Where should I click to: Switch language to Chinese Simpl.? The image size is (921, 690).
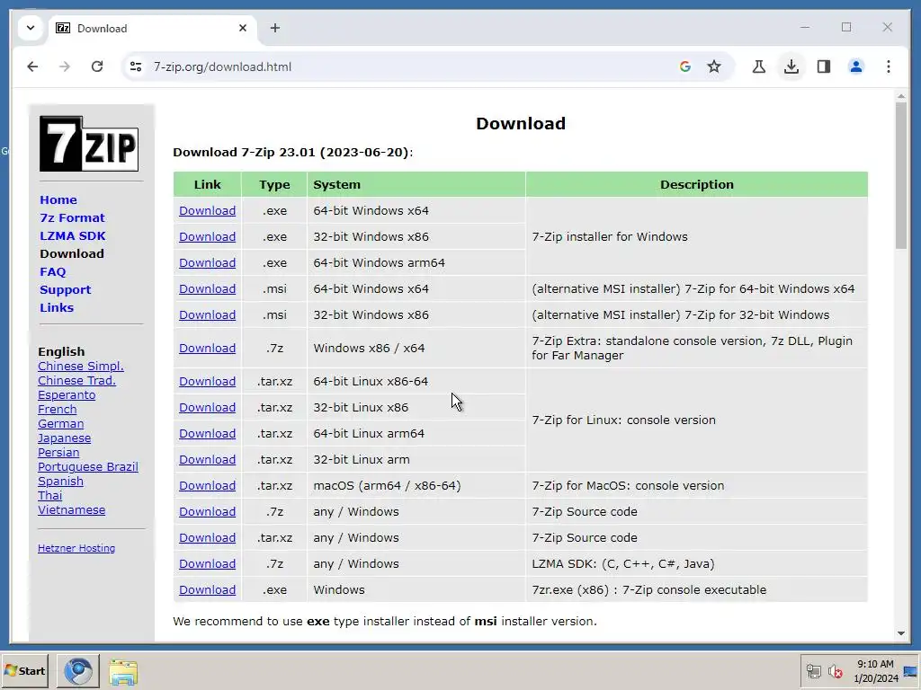click(x=80, y=367)
